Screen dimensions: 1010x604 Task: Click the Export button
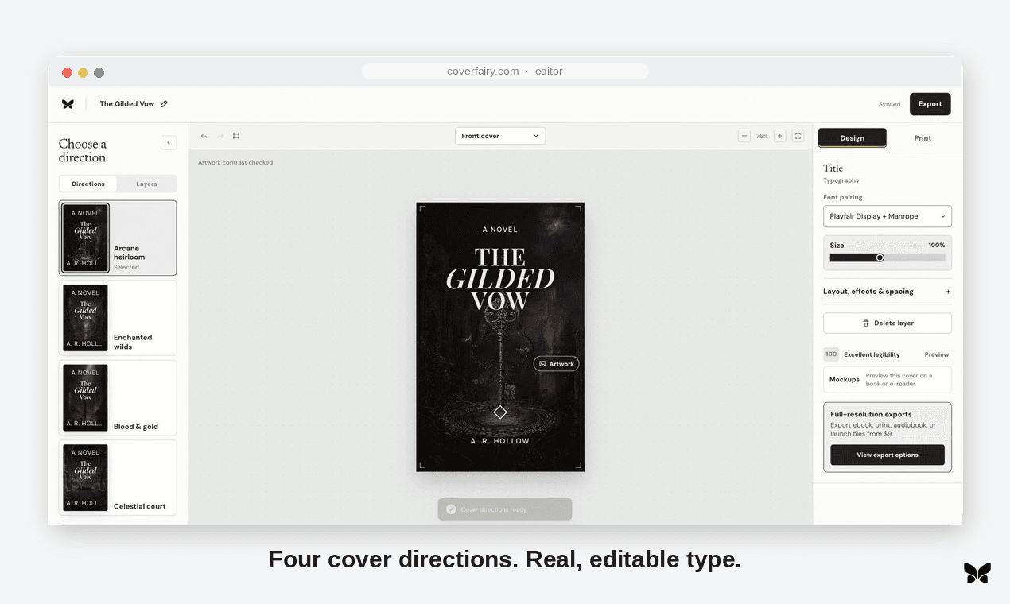pyautogui.click(x=930, y=104)
